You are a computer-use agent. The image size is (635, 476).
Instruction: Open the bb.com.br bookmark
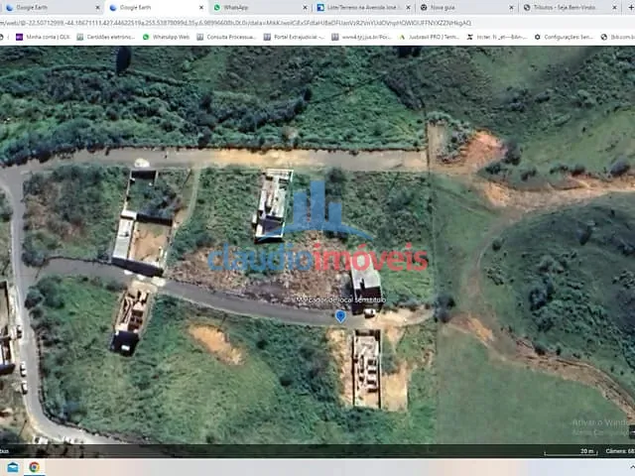[617, 37]
